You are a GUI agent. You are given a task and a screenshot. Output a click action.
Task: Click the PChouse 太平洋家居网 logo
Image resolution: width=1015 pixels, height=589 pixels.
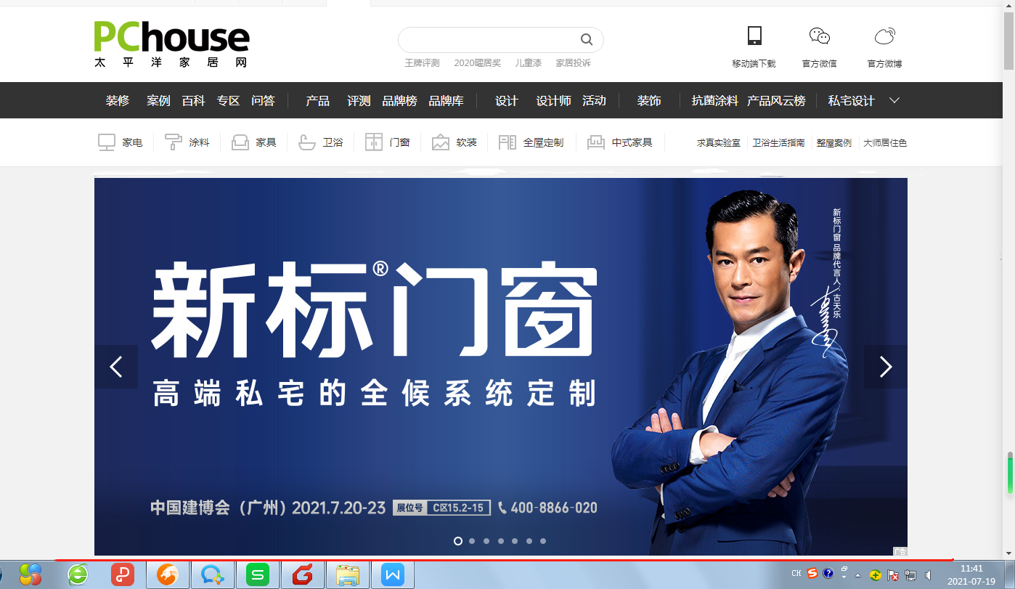pos(171,44)
